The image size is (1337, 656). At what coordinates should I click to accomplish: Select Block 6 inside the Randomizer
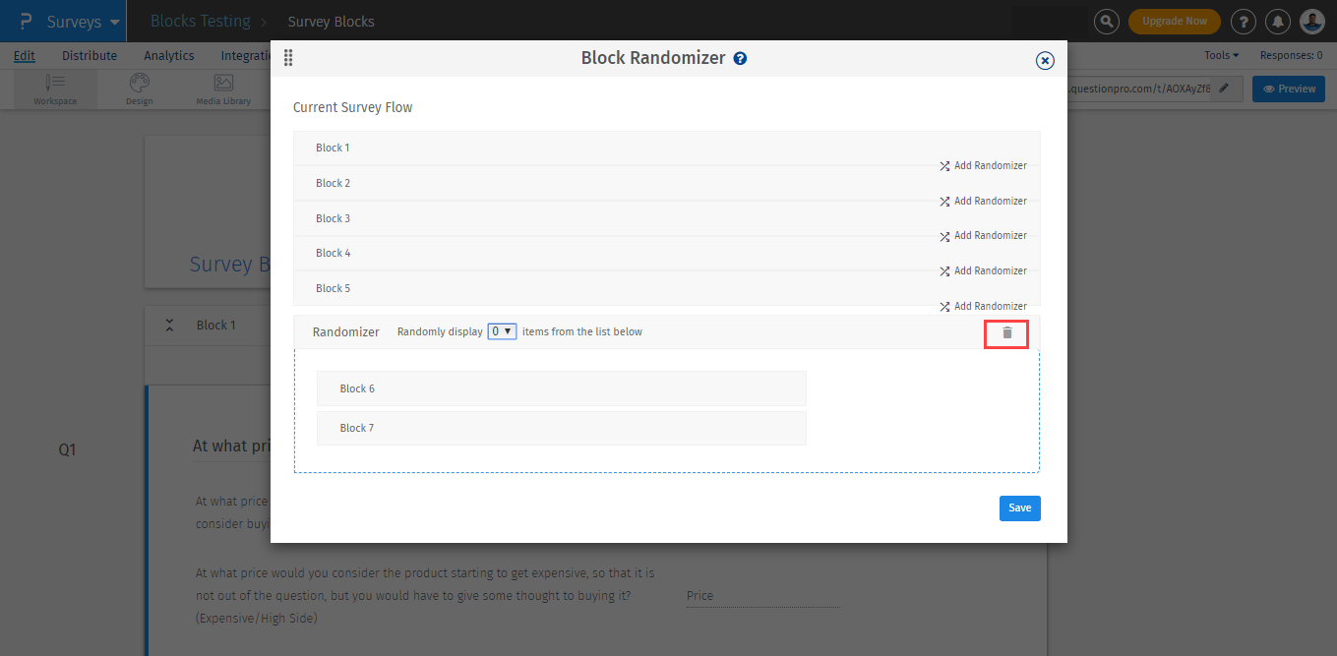click(x=561, y=388)
